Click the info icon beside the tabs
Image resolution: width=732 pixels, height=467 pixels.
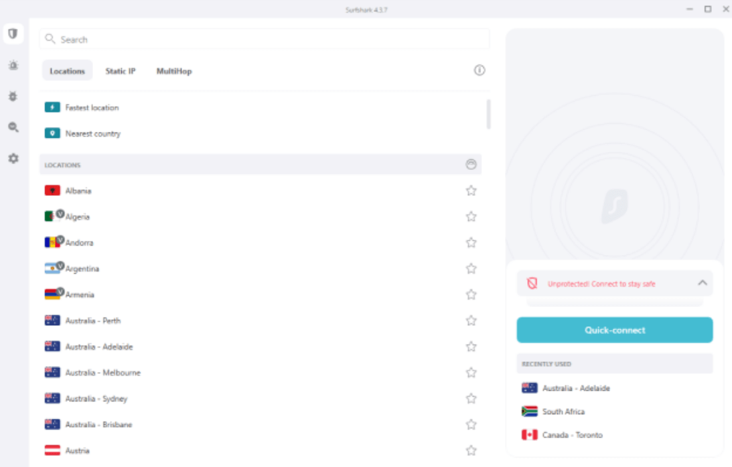click(x=480, y=70)
